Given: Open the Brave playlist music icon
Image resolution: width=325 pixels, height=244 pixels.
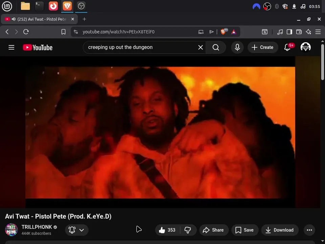Looking at the screenshot, I should (280, 32).
